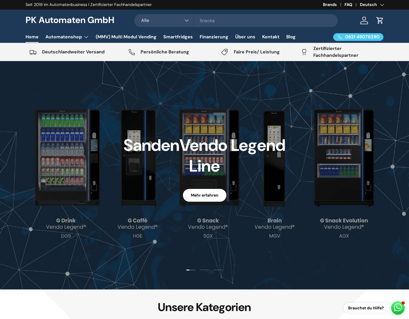Expand the Deutsch language selector
The width and height of the screenshot is (409, 319).
point(372,5)
